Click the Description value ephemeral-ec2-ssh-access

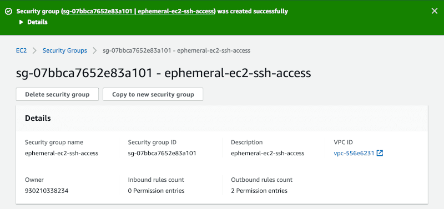268,154
